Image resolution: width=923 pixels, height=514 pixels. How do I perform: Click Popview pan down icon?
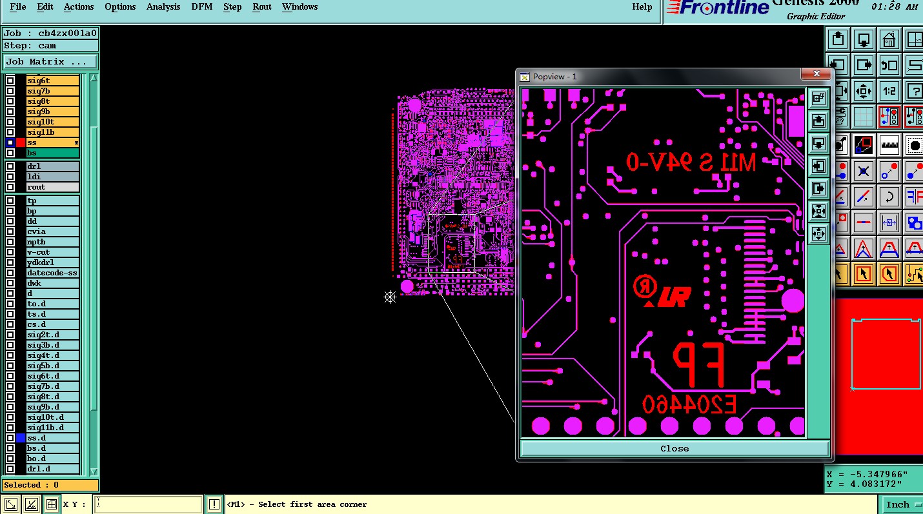(x=818, y=143)
